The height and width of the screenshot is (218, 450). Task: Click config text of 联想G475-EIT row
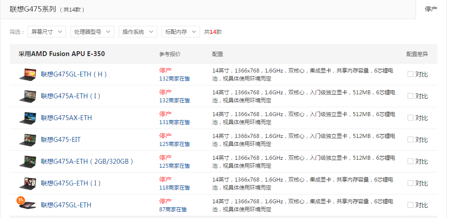pyautogui.click(x=304, y=140)
